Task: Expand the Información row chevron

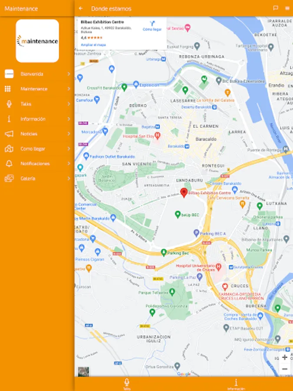Action: tap(69, 119)
